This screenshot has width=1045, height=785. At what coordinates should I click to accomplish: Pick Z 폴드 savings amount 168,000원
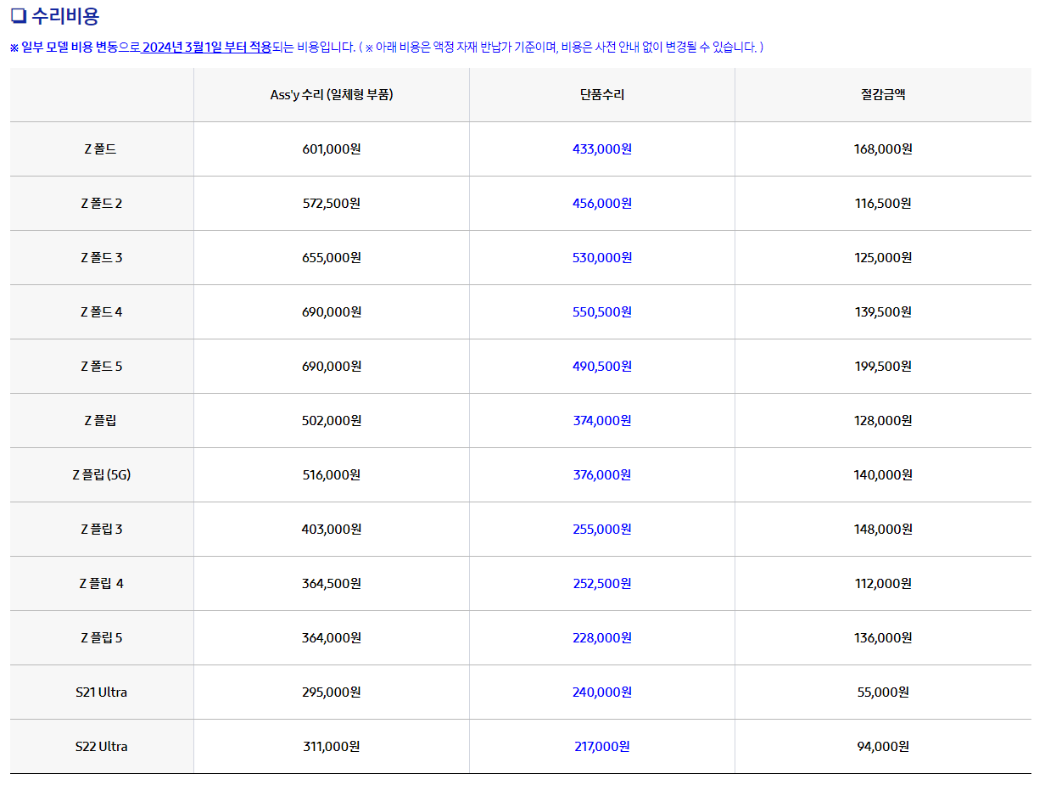coord(883,149)
